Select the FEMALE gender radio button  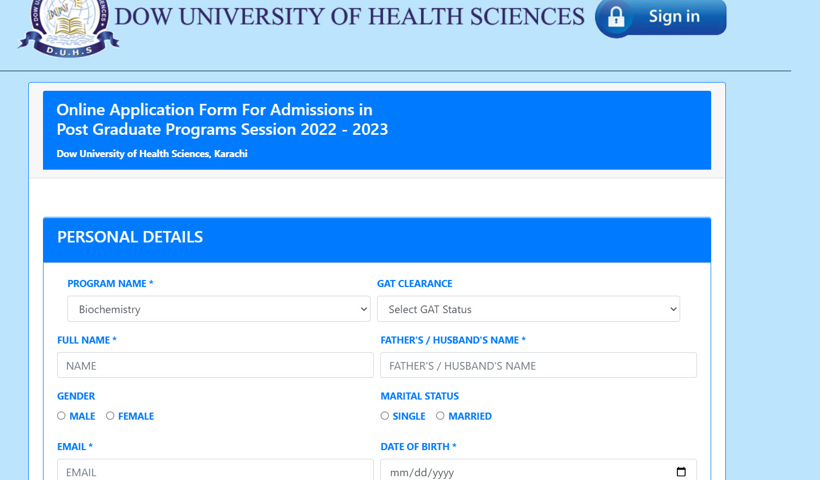[110, 415]
